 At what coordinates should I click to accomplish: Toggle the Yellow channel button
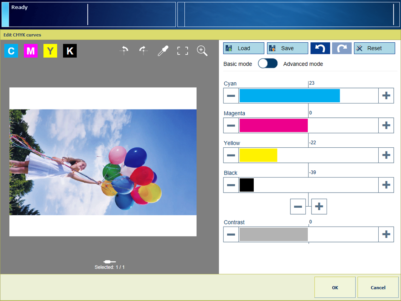(50, 51)
